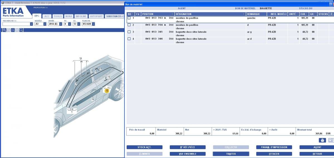The image size is (334, 158).
Task: Click yellow highlighted callout 10 on diagram
Action: pyautogui.click(x=107, y=91)
